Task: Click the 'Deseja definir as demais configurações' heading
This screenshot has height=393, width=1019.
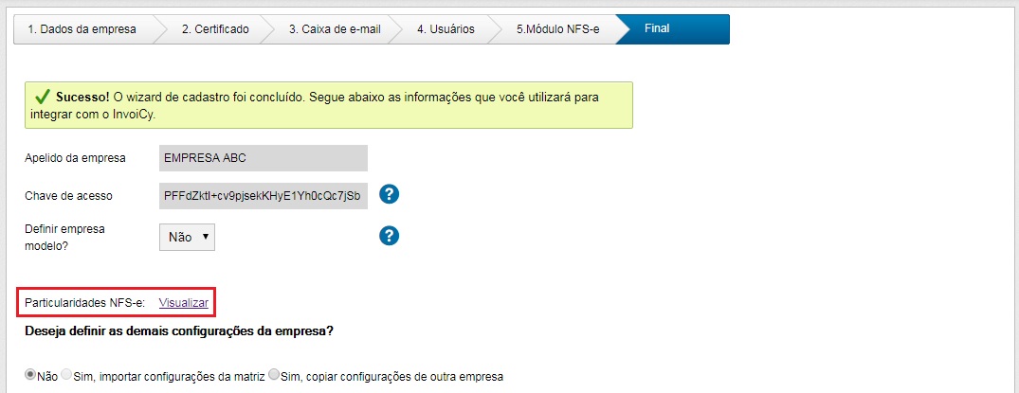Action: click(x=181, y=331)
